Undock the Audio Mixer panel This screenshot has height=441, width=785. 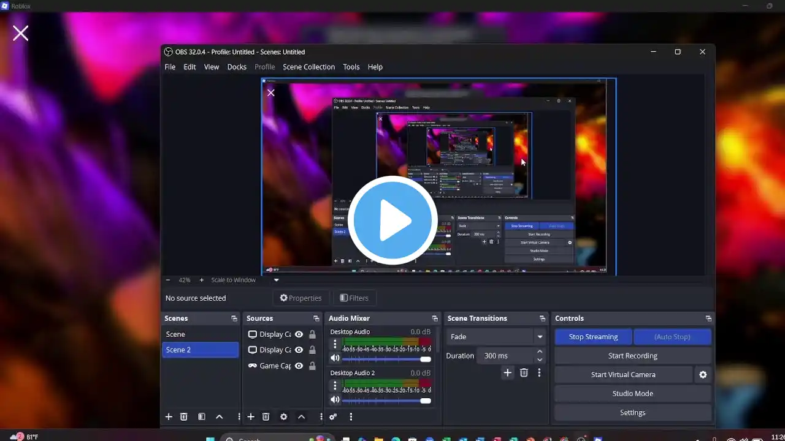click(435, 318)
